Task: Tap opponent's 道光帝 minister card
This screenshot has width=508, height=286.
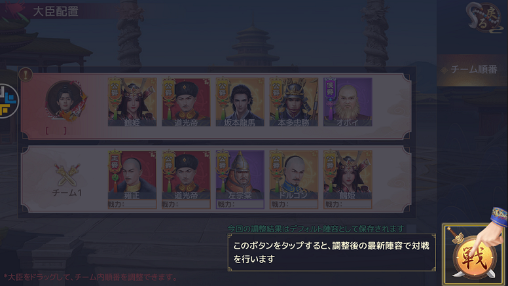Action: [186, 102]
